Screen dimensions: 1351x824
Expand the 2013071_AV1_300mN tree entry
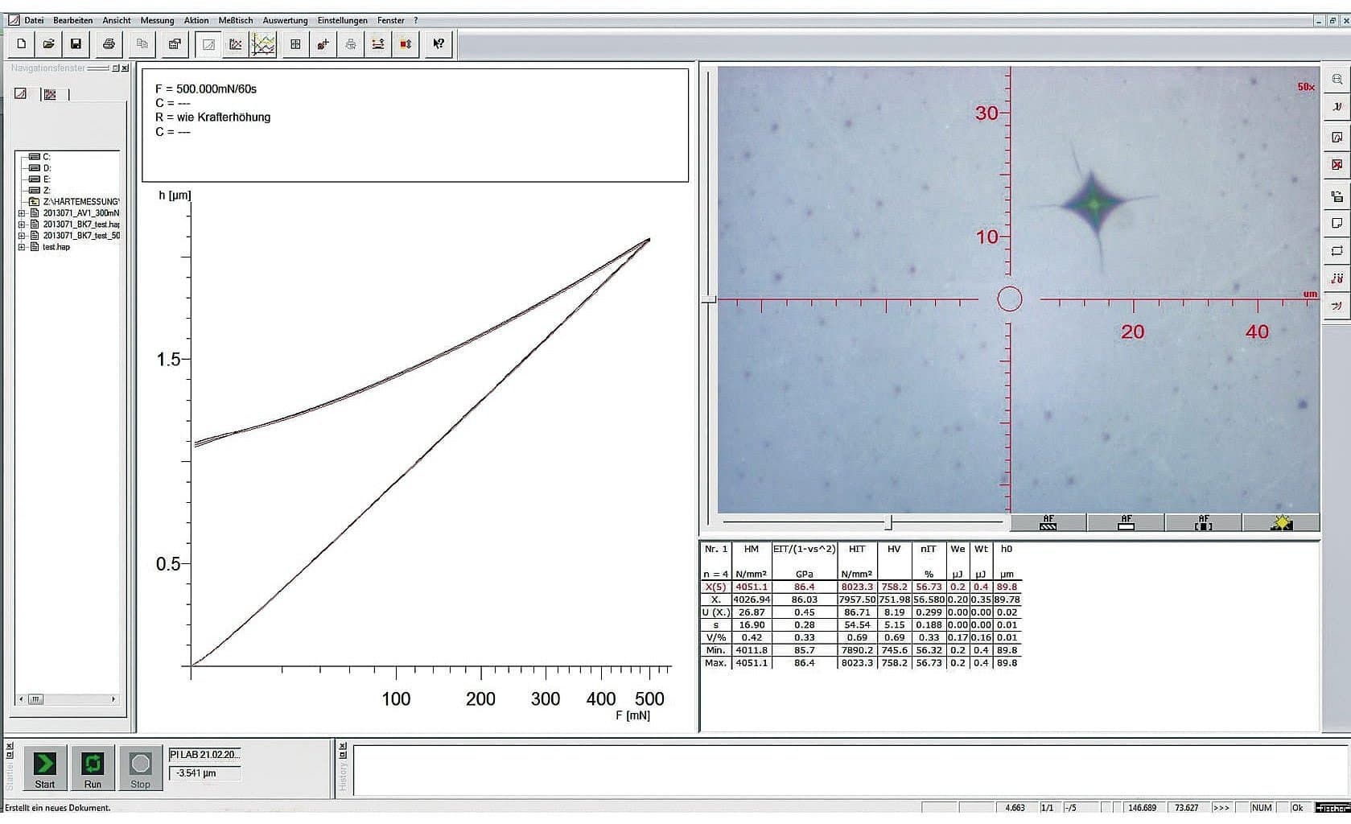point(21,213)
